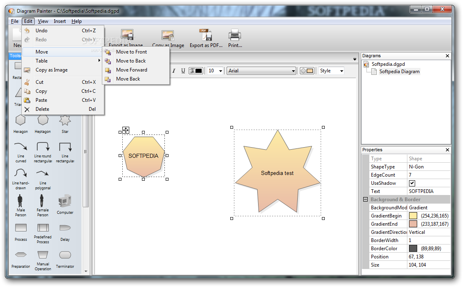Open the File menu

point(15,21)
